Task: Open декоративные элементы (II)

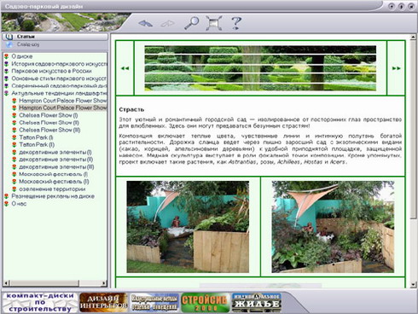Action: tap(56, 160)
